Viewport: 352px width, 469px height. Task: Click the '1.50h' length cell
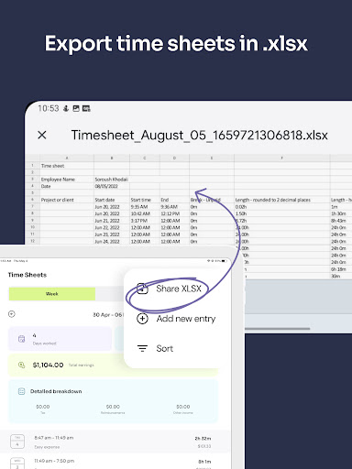[281, 213]
